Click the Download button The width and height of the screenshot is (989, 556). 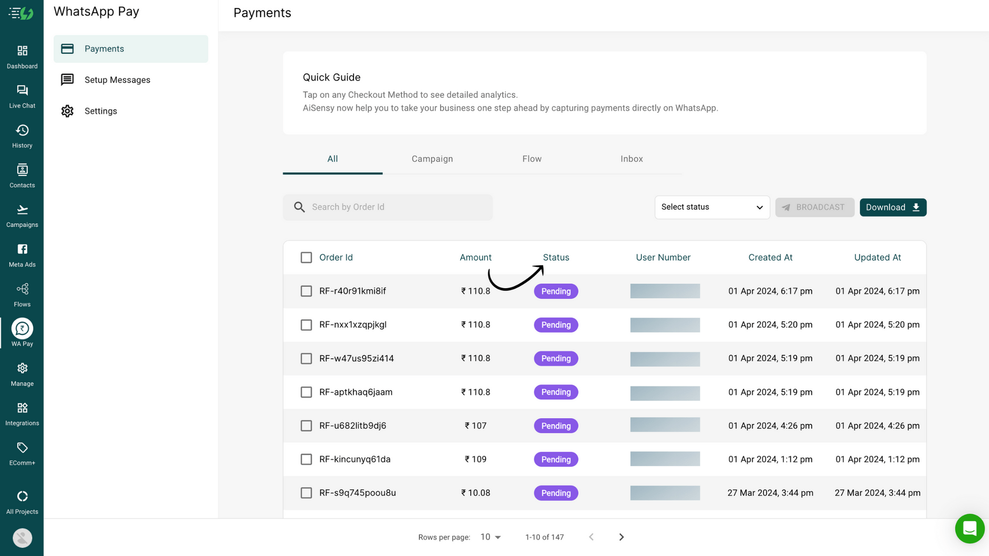[893, 207]
